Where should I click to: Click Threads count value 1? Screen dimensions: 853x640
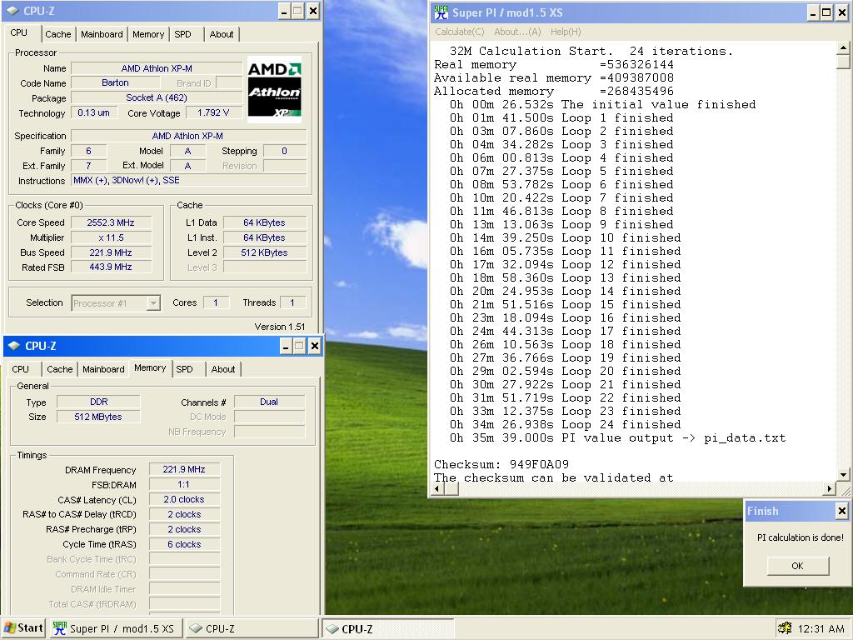pyautogui.click(x=292, y=302)
